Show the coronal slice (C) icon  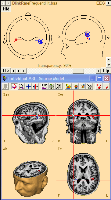click(x=76, y=87)
